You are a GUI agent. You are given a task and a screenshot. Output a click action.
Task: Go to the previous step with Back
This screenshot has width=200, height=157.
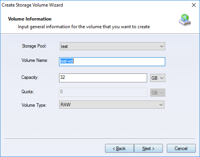coord(119,148)
